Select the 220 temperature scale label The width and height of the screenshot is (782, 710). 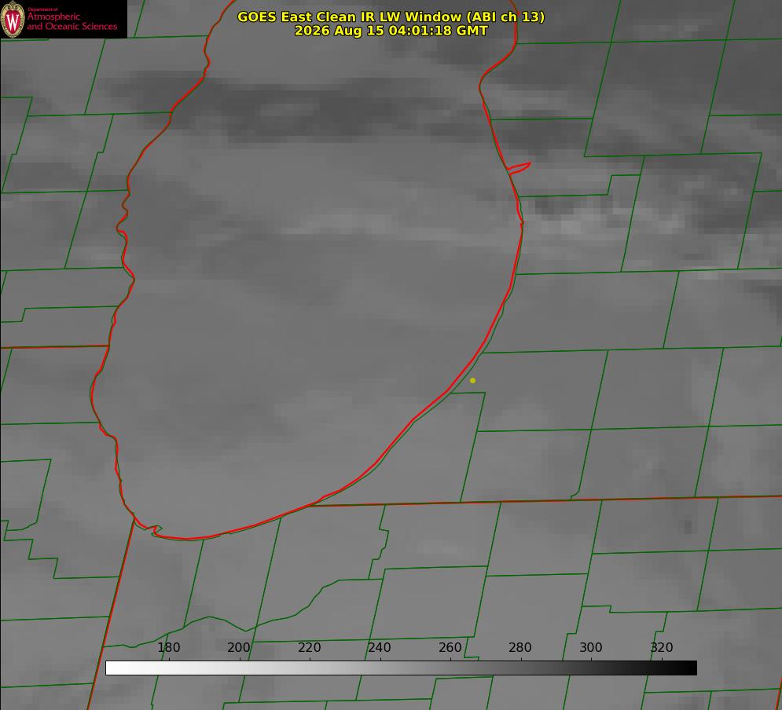pyautogui.click(x=309, y=647)
